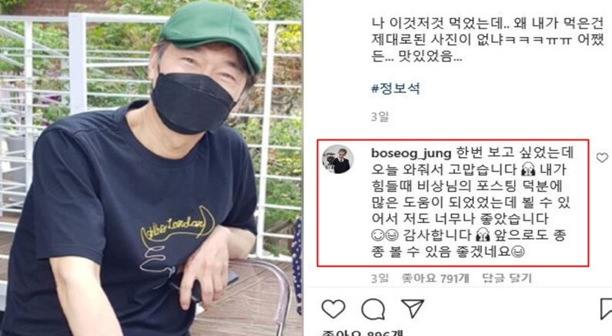Open boseog_jung's round profile avatar
Screen dimensions: 612x336
[338, 159]
